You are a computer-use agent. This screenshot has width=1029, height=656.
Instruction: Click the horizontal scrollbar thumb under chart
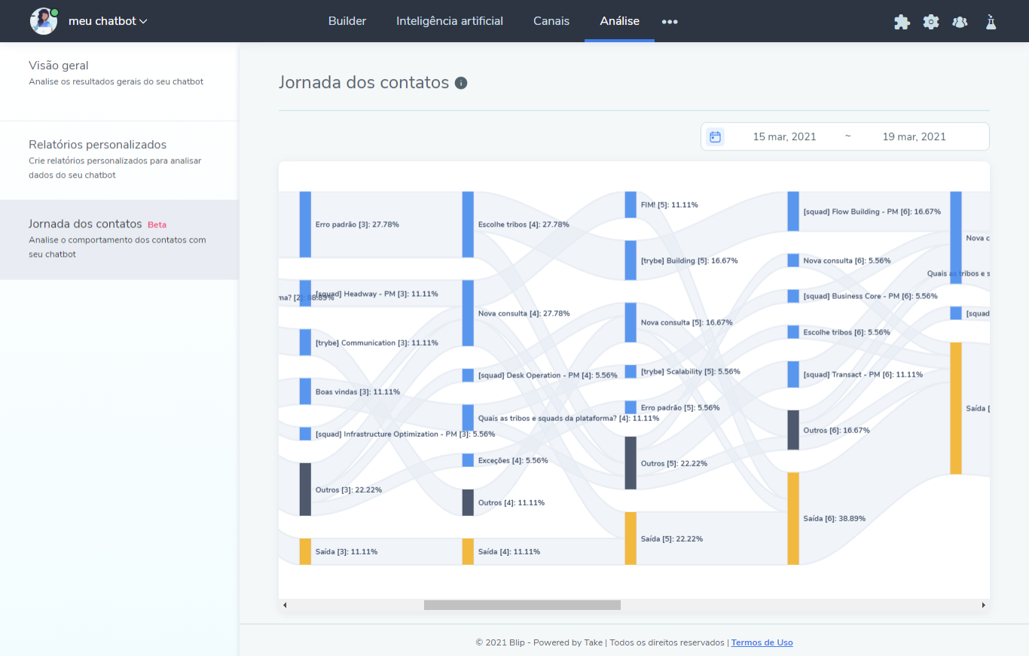point(522,605)
